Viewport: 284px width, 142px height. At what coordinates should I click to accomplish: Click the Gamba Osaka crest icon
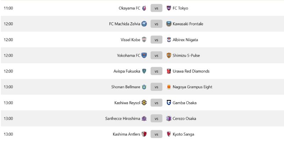[x=169, y=103]
